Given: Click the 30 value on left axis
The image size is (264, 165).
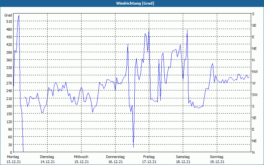Looking at the screenshot, I should pyautogui.click(x=10, y=145).
